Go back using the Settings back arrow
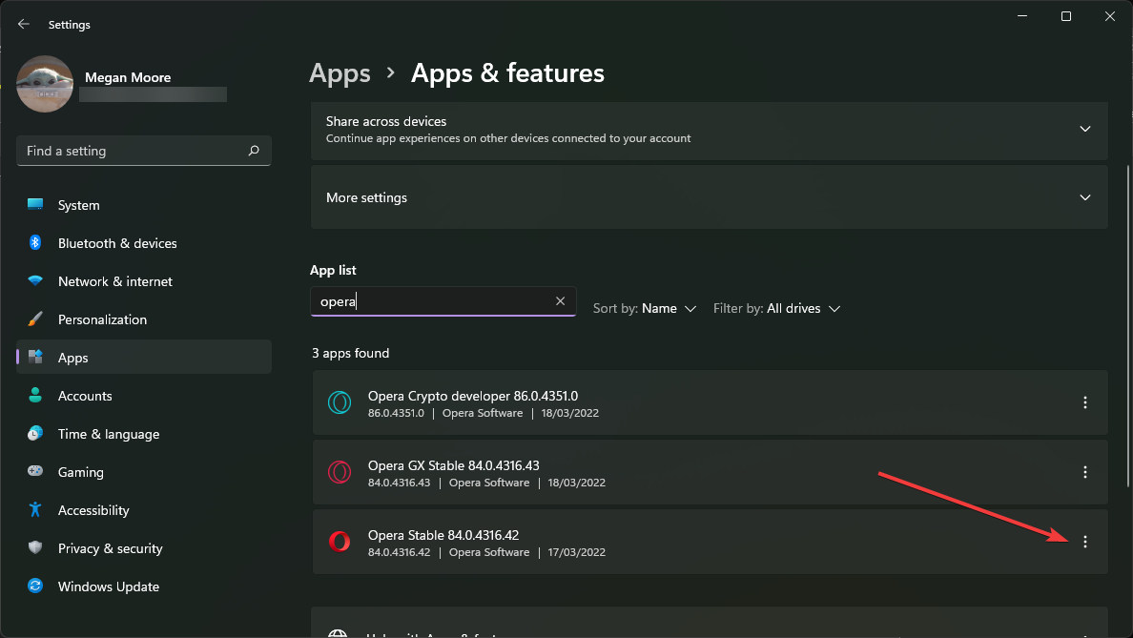 pyautogui.click(x=24, y=25)
